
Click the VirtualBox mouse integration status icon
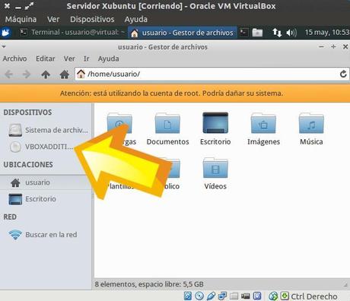click(273, 296)
